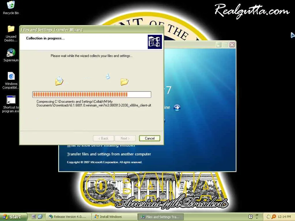Click the Microsoft copyright notice text

[104, 162]
